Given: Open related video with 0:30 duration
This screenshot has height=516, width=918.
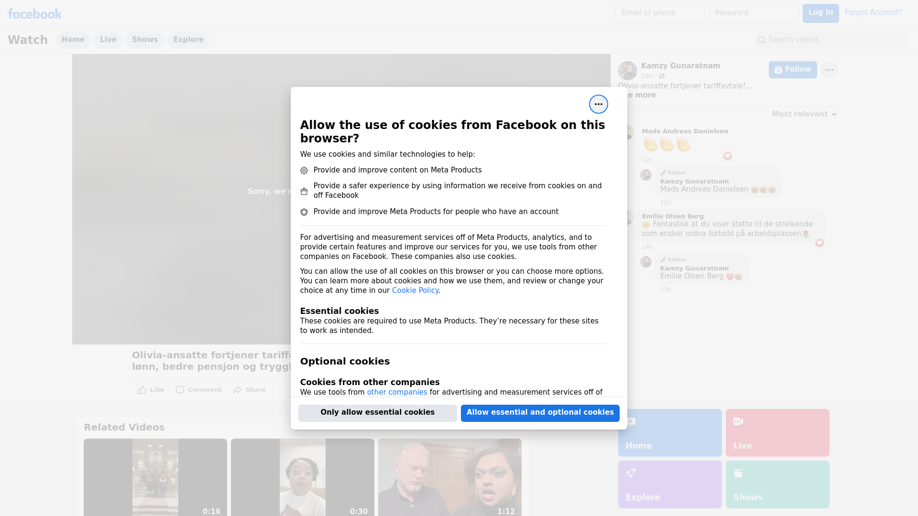Looking at the screenshot, I should tap(303, 477).
